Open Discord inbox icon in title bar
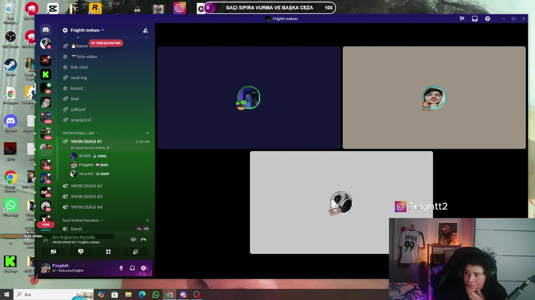Screen dimensions: 535x300 pyautogui.click(x=475, y=19)
